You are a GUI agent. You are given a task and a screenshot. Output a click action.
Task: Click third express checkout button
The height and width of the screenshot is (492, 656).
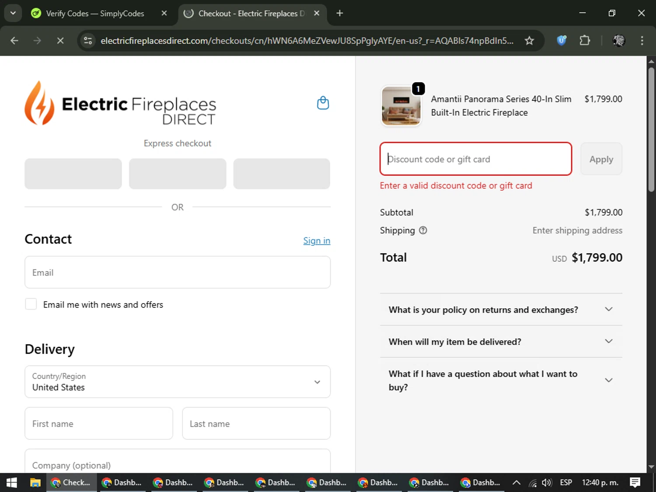coord(282,174)
